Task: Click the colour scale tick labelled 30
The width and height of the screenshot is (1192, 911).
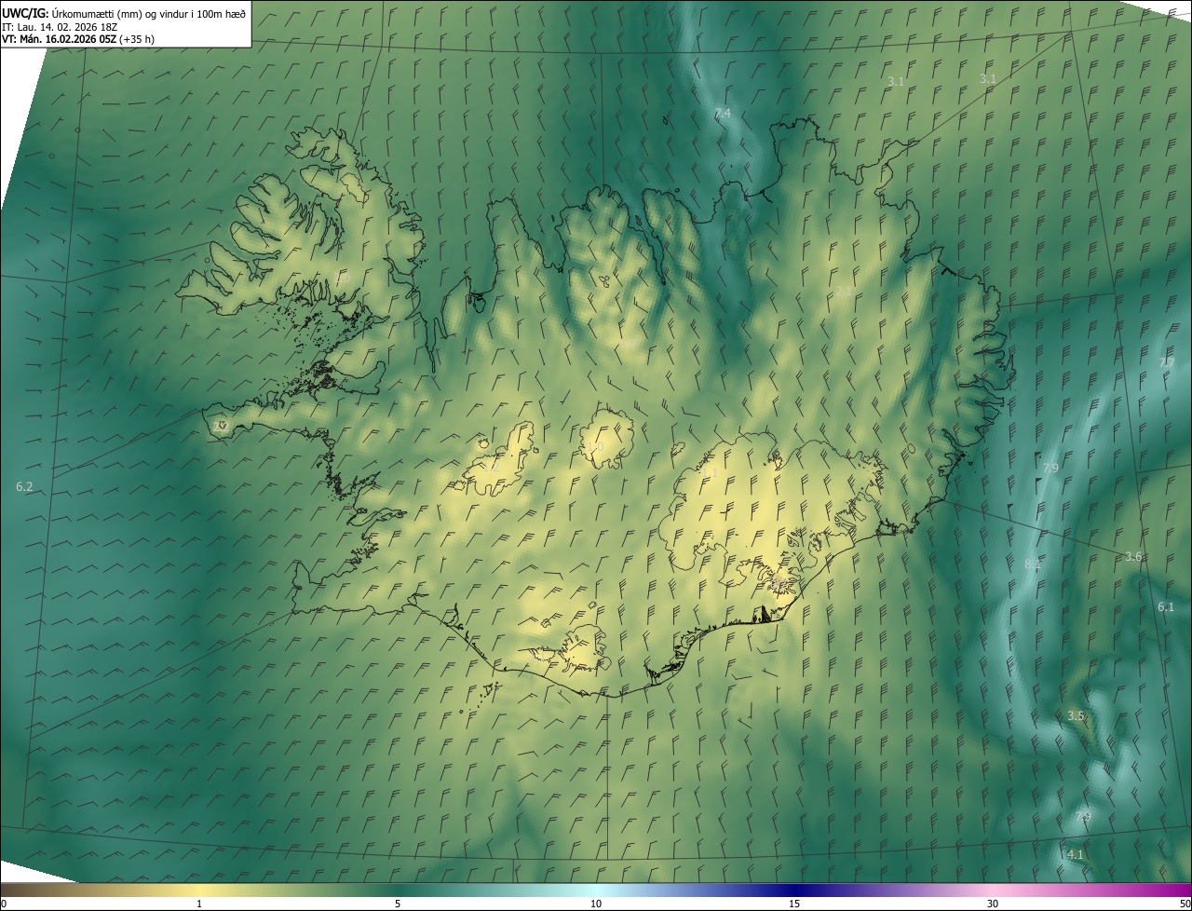Action: coord(993,904)
